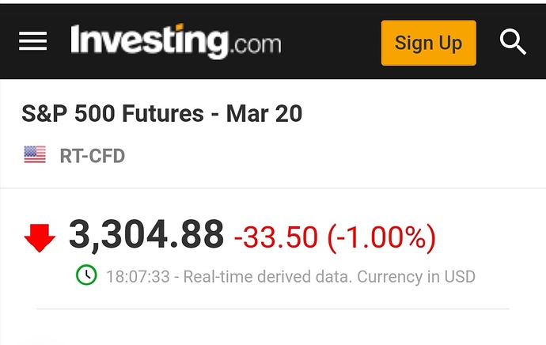Click the green clock icon
546x345 pixels.
click(86, 275)
